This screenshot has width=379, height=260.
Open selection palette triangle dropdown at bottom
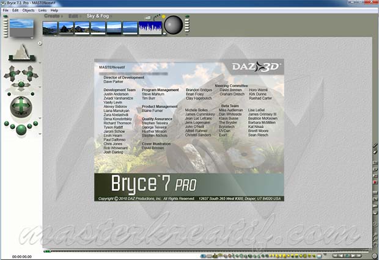click(x=325, y=255)
